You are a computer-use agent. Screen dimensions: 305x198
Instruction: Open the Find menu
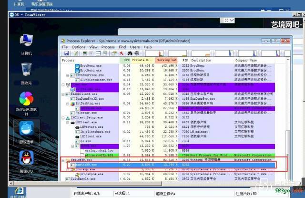tap(122, 47)
